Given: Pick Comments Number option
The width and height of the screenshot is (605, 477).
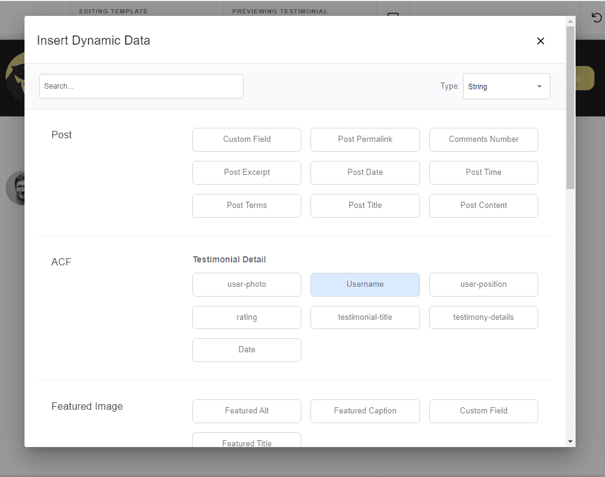Looking at the screenshot, I should tap(484, 139).
